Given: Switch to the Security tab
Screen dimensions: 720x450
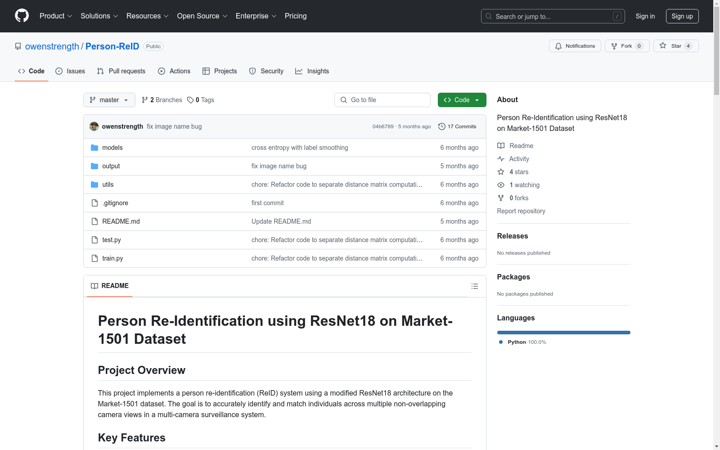Looking at the screenshot, I should pyautogui.click(x=266, y=71).
